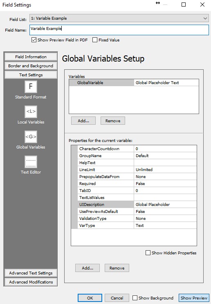This screenshot has width=211, height=304.
Task: Select the Text Settings section
Action: point(31,75)
